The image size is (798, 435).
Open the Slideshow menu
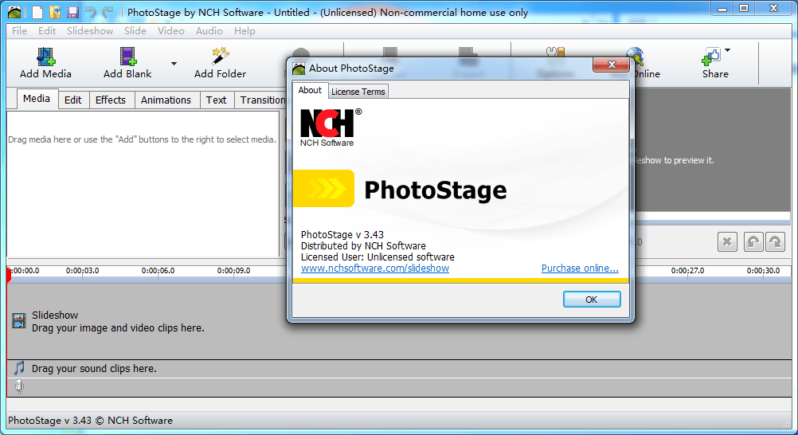coord(90,31)
